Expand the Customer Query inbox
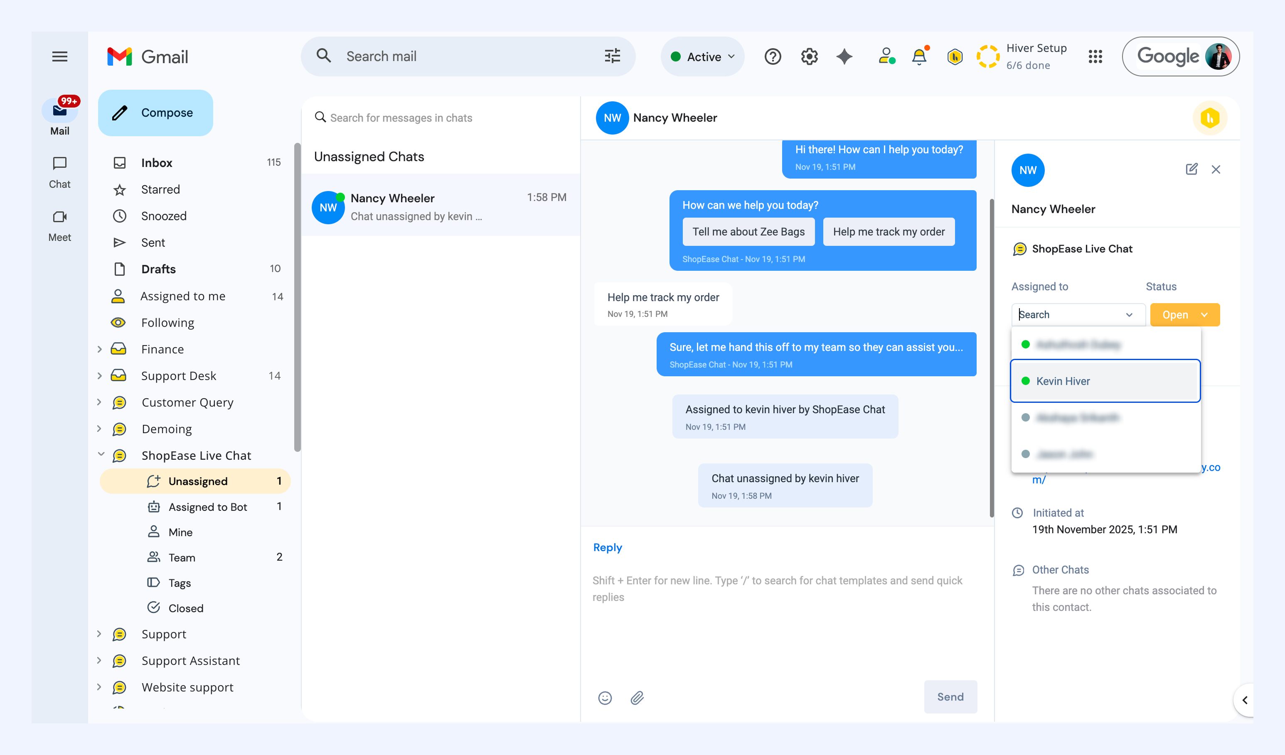 pyautogui.click(x=99, y=402)
